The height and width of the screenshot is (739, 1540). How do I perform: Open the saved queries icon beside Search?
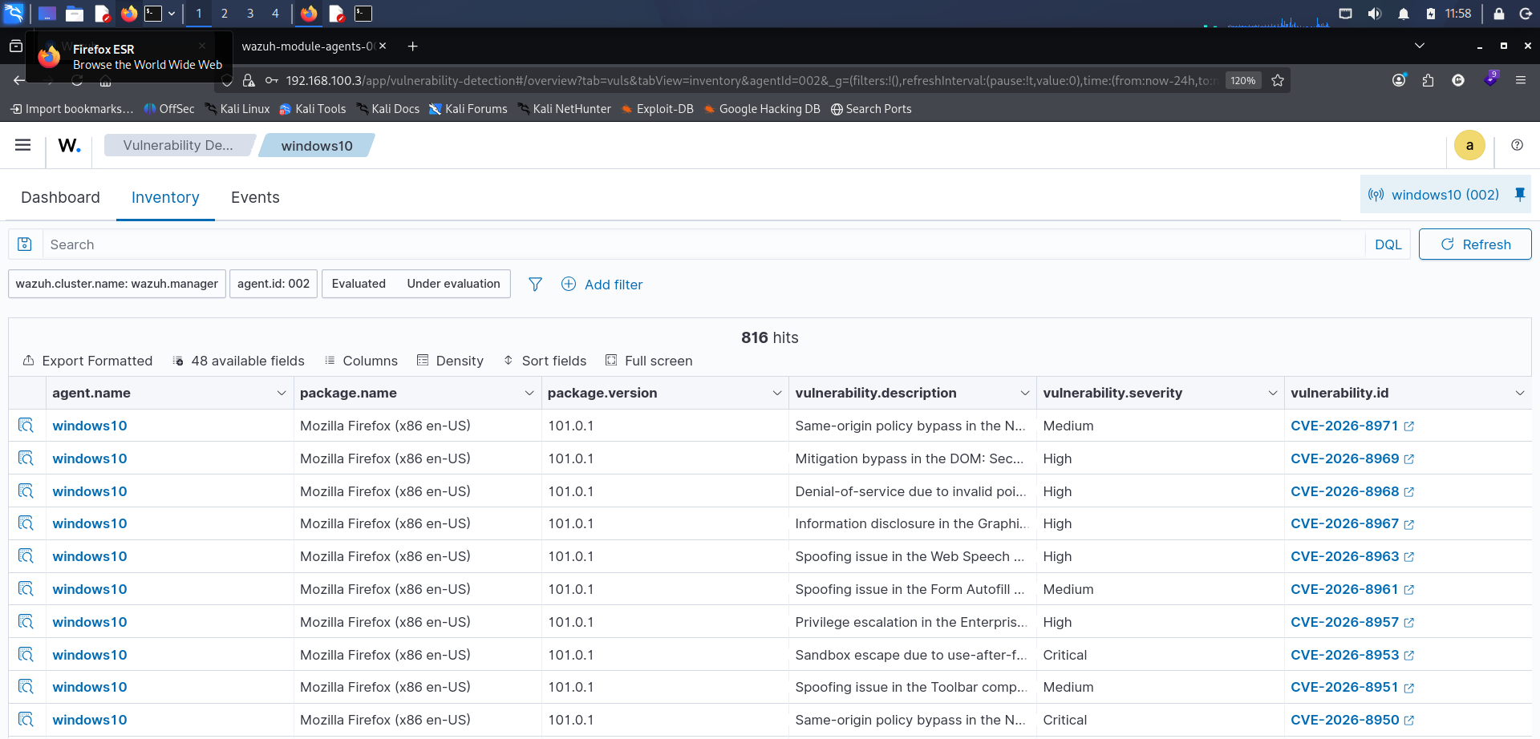(x=25, y=244)
